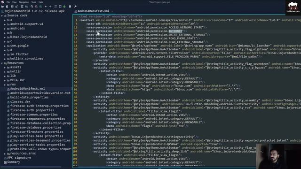The width and height of the screenshot is (301, 169).
Task: Open firebase-common.properties file
Action: pyautogui.click(x=34, y=115)
